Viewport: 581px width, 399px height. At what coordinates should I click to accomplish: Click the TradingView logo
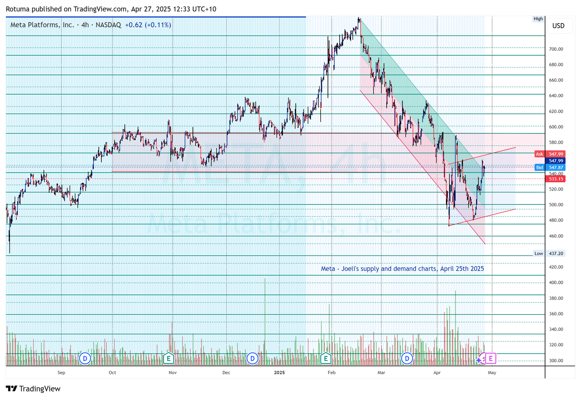pyautogui.click(x=33, y=389)
